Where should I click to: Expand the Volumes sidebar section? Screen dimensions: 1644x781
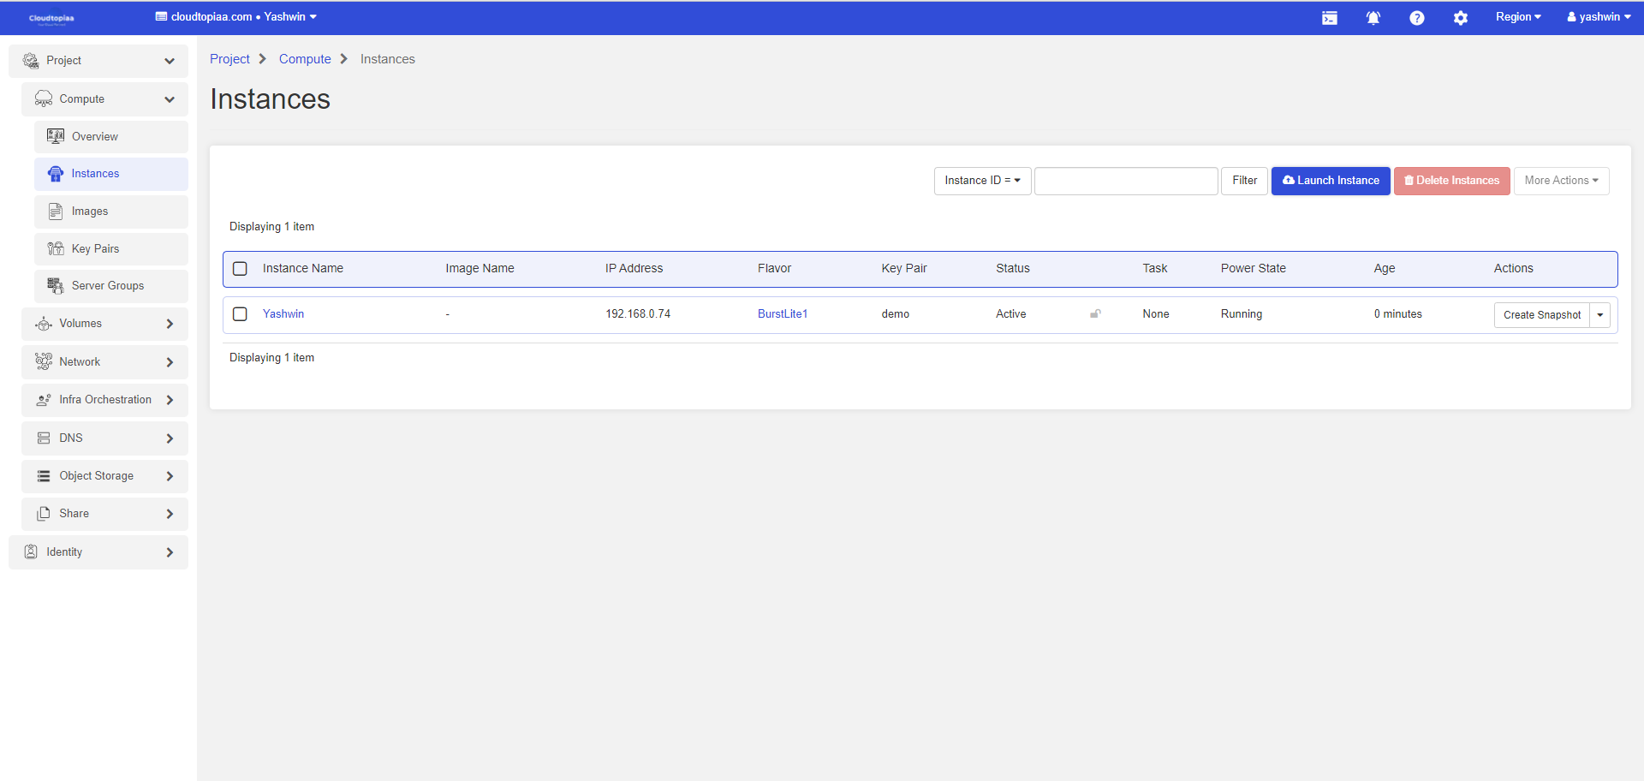[x=104, y=324]
